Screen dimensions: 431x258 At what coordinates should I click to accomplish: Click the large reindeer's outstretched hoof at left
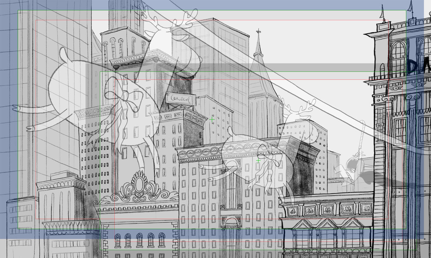click(x=18, y=108)
